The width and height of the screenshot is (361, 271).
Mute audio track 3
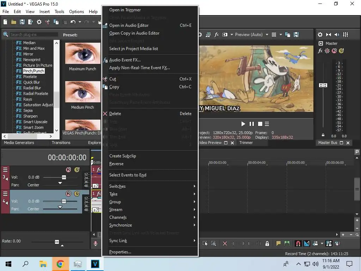coord(68,170)
